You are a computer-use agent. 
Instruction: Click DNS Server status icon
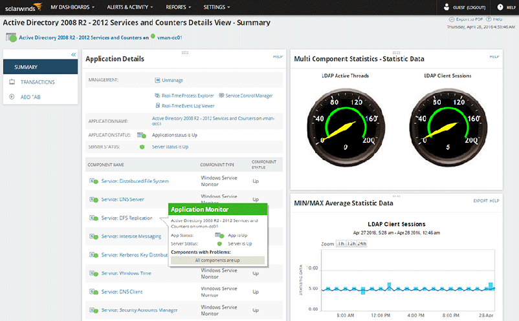coord(94,200)
